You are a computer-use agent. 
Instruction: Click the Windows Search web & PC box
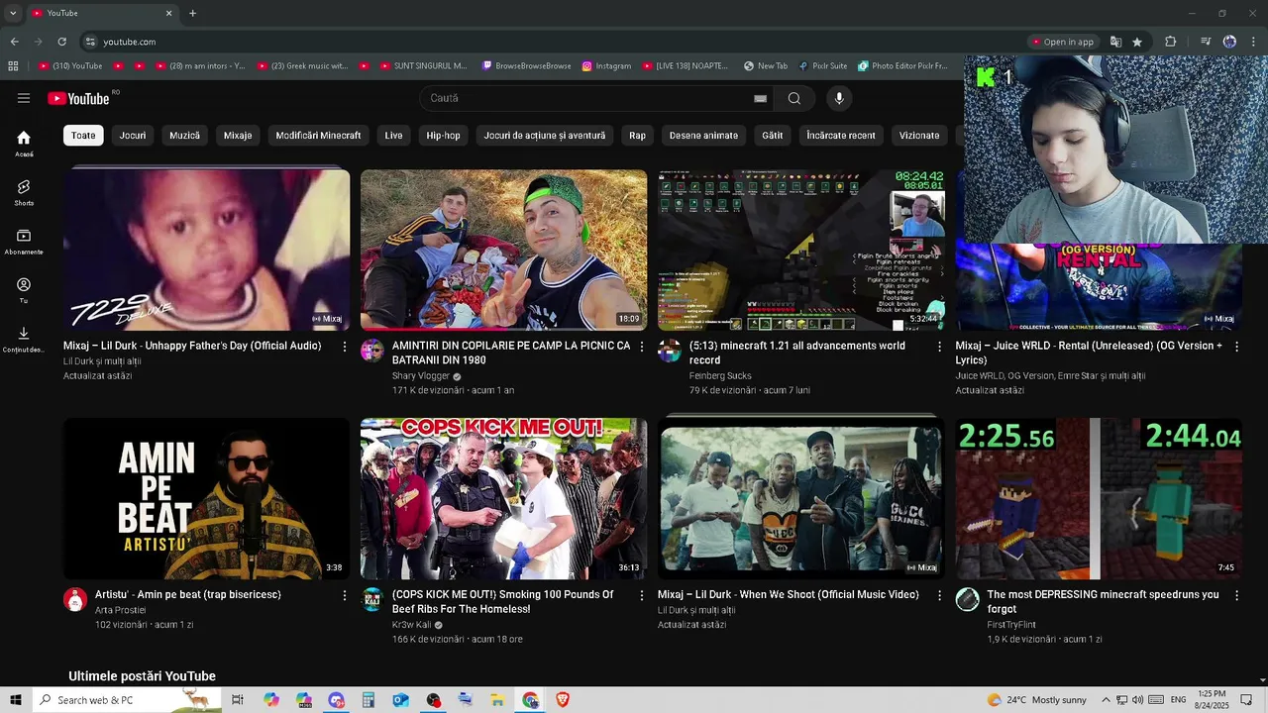point(127,700)
